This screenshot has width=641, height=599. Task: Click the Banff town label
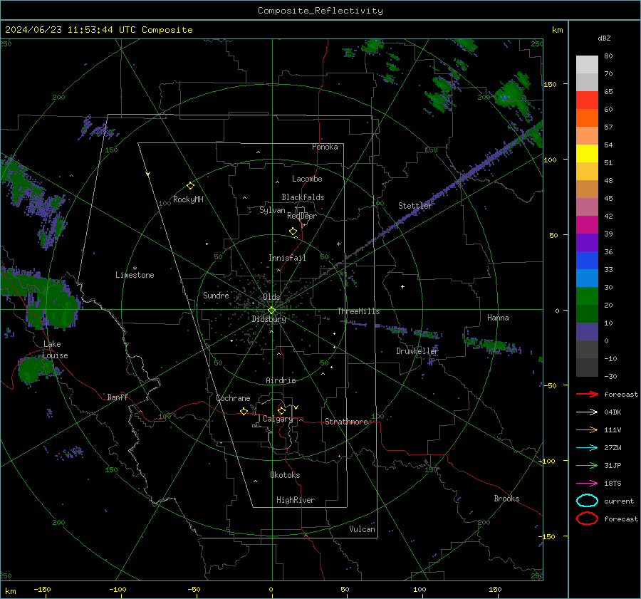point(118,397)
